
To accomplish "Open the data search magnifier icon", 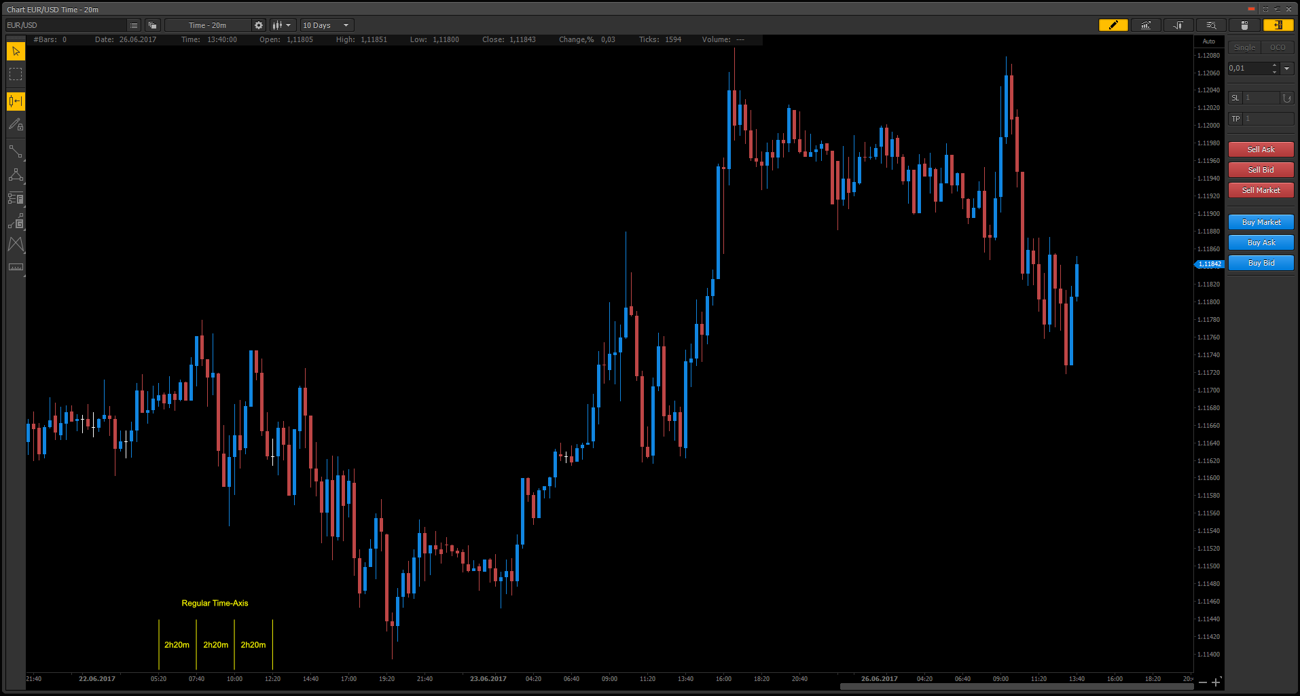I will coord(1211,25).
